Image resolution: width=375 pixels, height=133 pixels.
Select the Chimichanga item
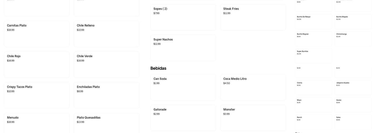353,39
